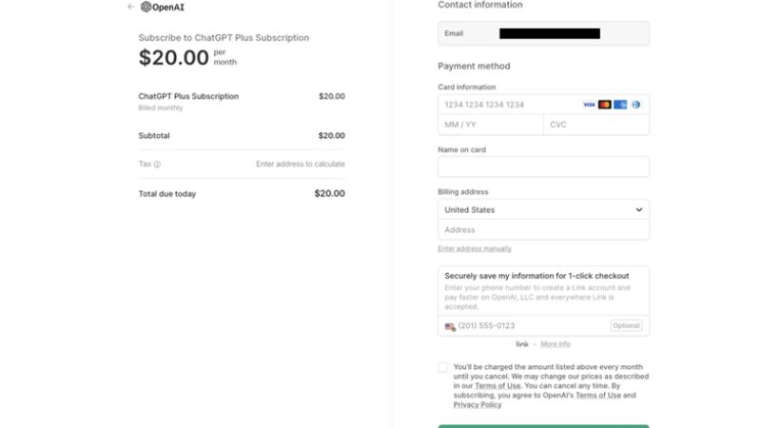Click the CVC field
This screenshot has height=428, width=761.
click(x=596, y=125)
